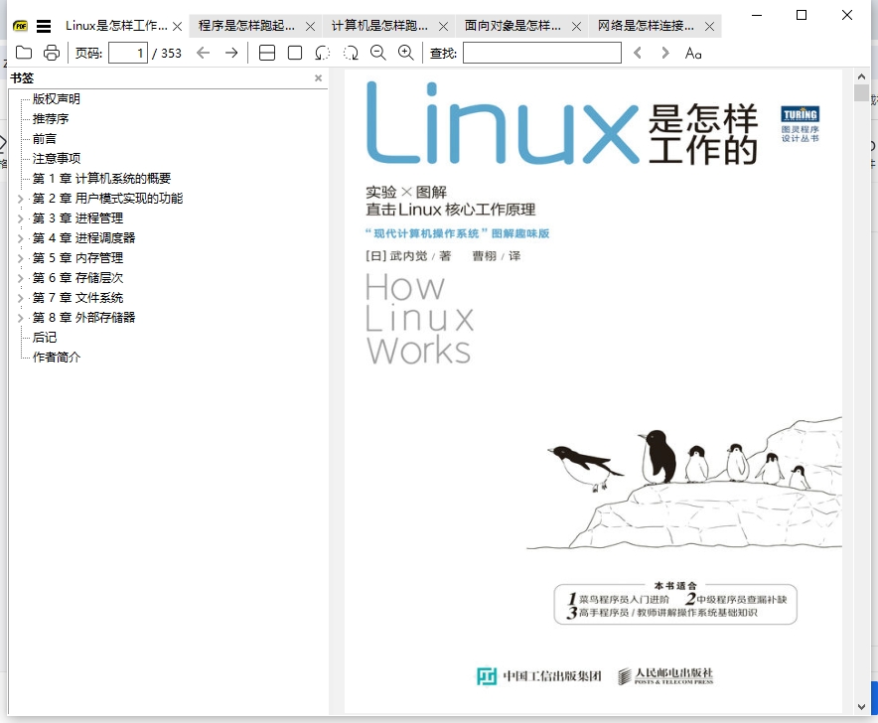Open bookmark 作者简介
878x723 pixels.
[x=56, y=358]
